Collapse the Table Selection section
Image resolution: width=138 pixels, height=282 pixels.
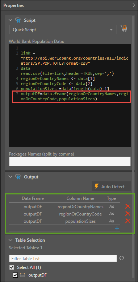point(11,240)
